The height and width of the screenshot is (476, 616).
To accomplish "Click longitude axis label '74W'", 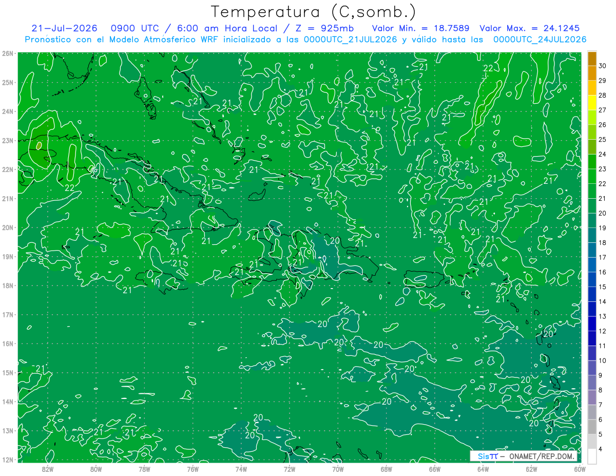I will pos(241,469).
